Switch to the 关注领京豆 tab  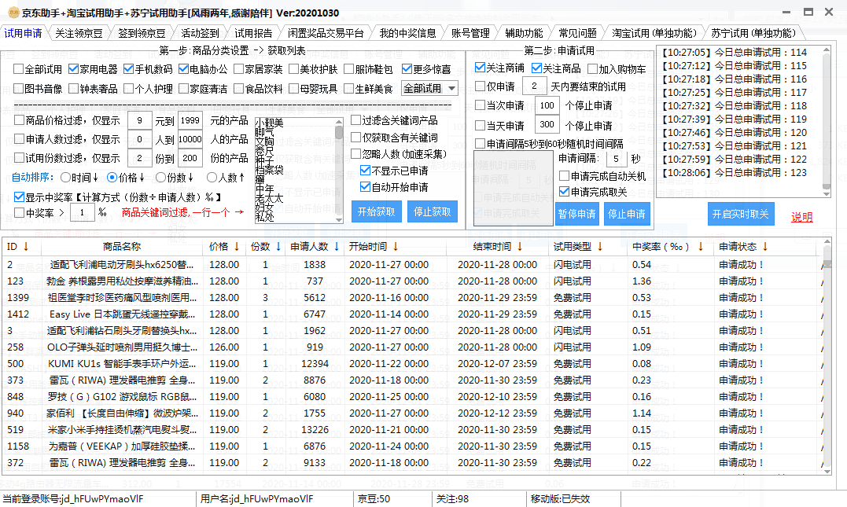point(79,34)
